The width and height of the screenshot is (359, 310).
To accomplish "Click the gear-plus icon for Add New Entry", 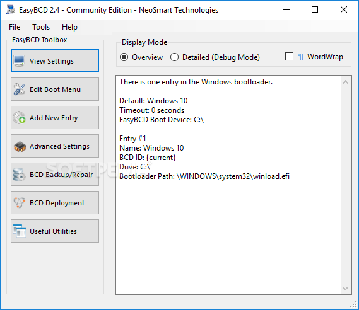I will [x=19, y=117].
